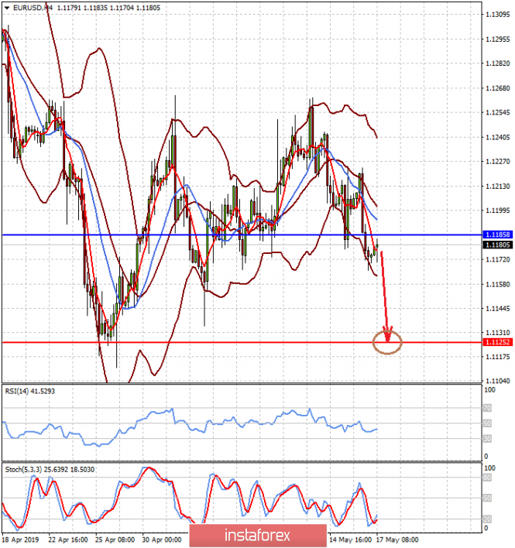Select the 30 Apr 00:00 time axis label
Screen dimensions: 515x548
[162, 540]
